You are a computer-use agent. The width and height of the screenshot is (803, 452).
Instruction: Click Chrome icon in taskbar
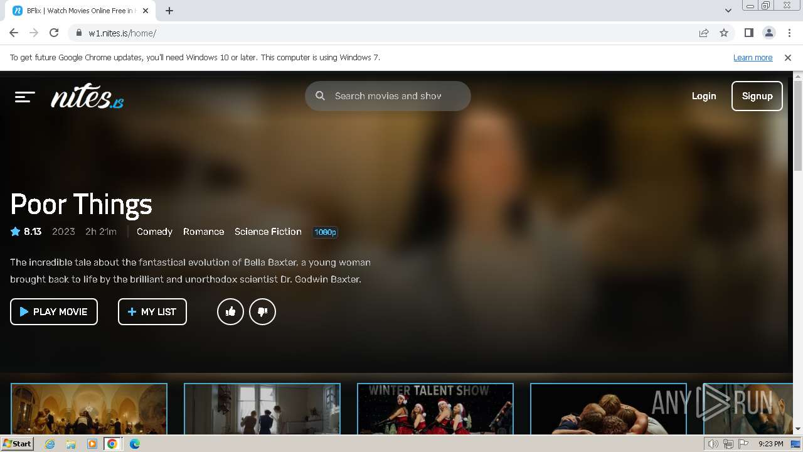[112, 444]
